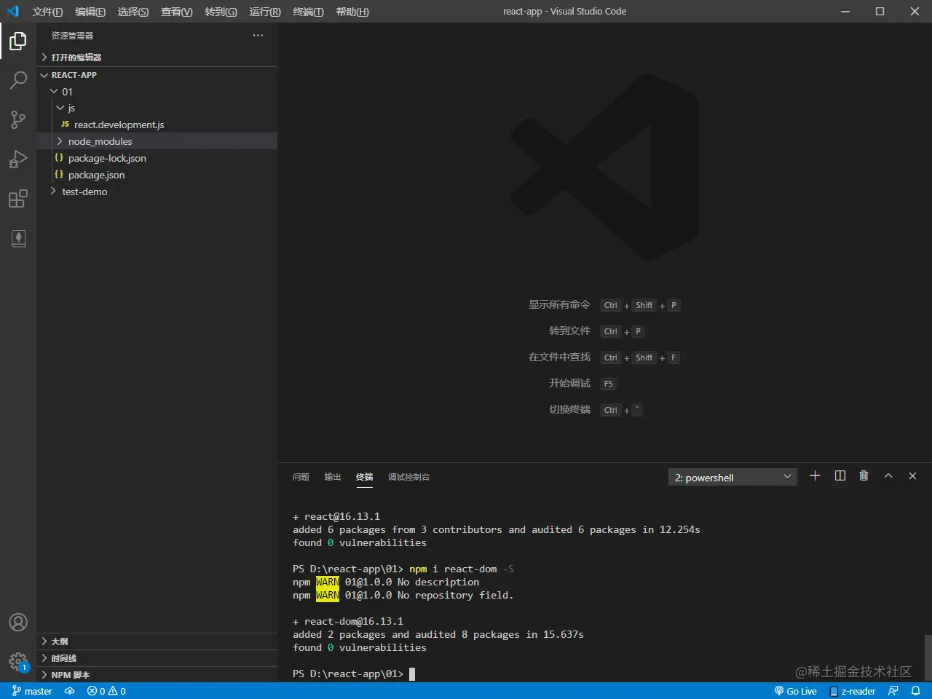
Task: Open the 运行(R) menu
Action: [x=265, y=12]
